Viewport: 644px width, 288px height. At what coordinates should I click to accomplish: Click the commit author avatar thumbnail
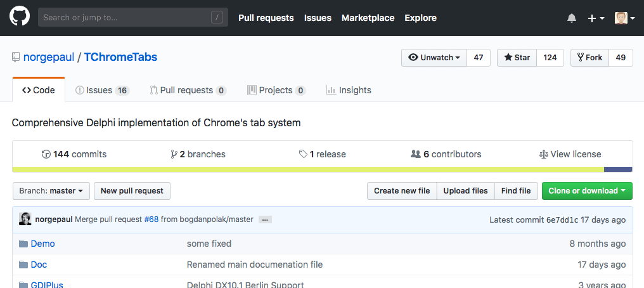[25, 219]
